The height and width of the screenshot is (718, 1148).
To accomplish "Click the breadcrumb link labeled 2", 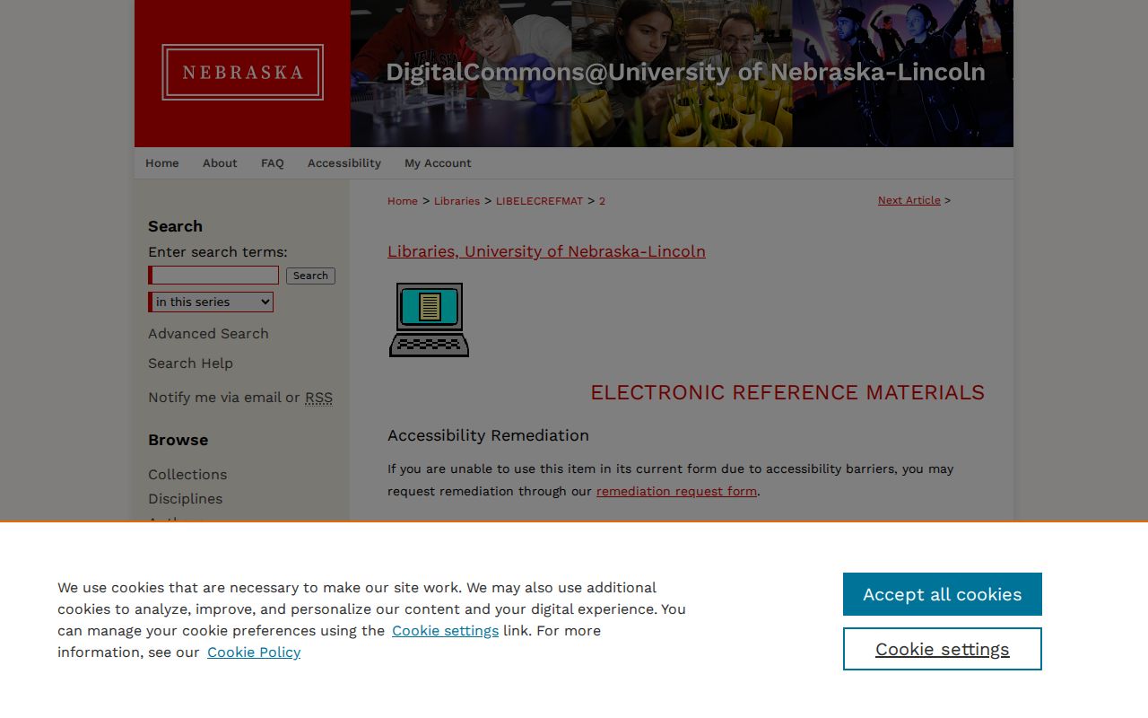I will [602, 201].
